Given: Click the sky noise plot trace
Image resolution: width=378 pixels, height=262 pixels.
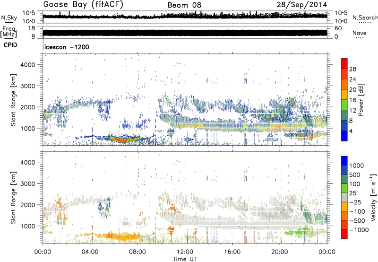Looking at the screenshot, I should coord(185,16).
